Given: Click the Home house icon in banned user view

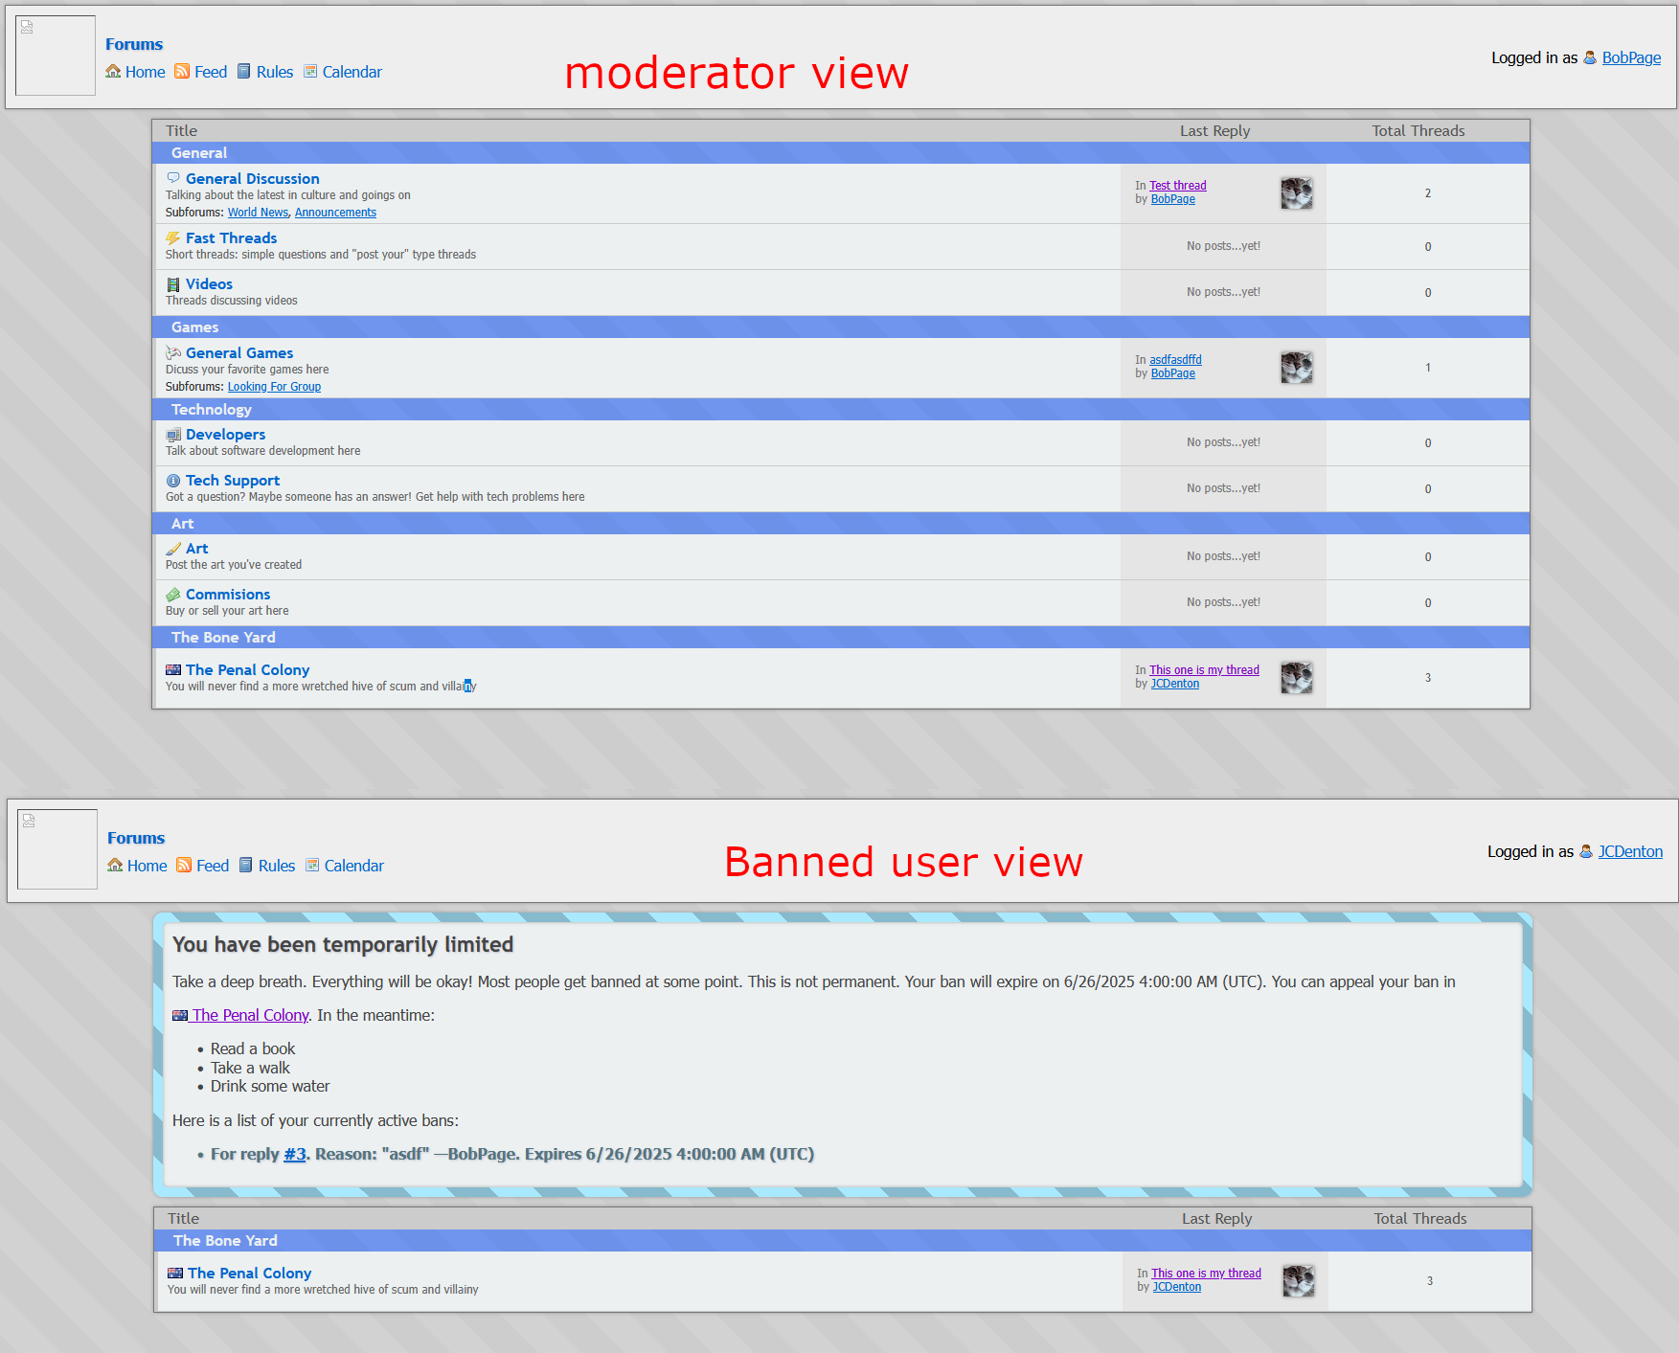Looking at the screenshot, I should 115,866.
